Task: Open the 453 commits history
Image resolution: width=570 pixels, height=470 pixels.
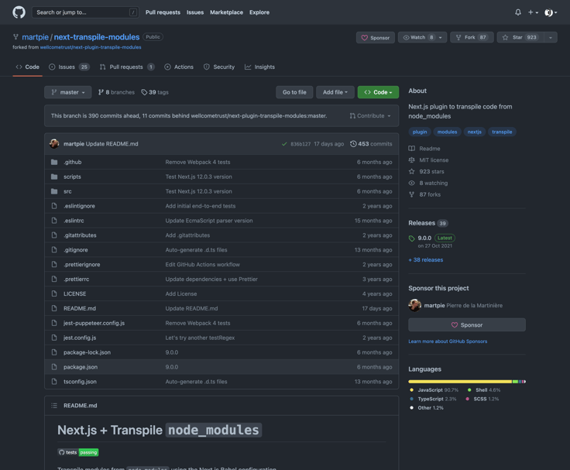Action: click(x=371, y=144)
